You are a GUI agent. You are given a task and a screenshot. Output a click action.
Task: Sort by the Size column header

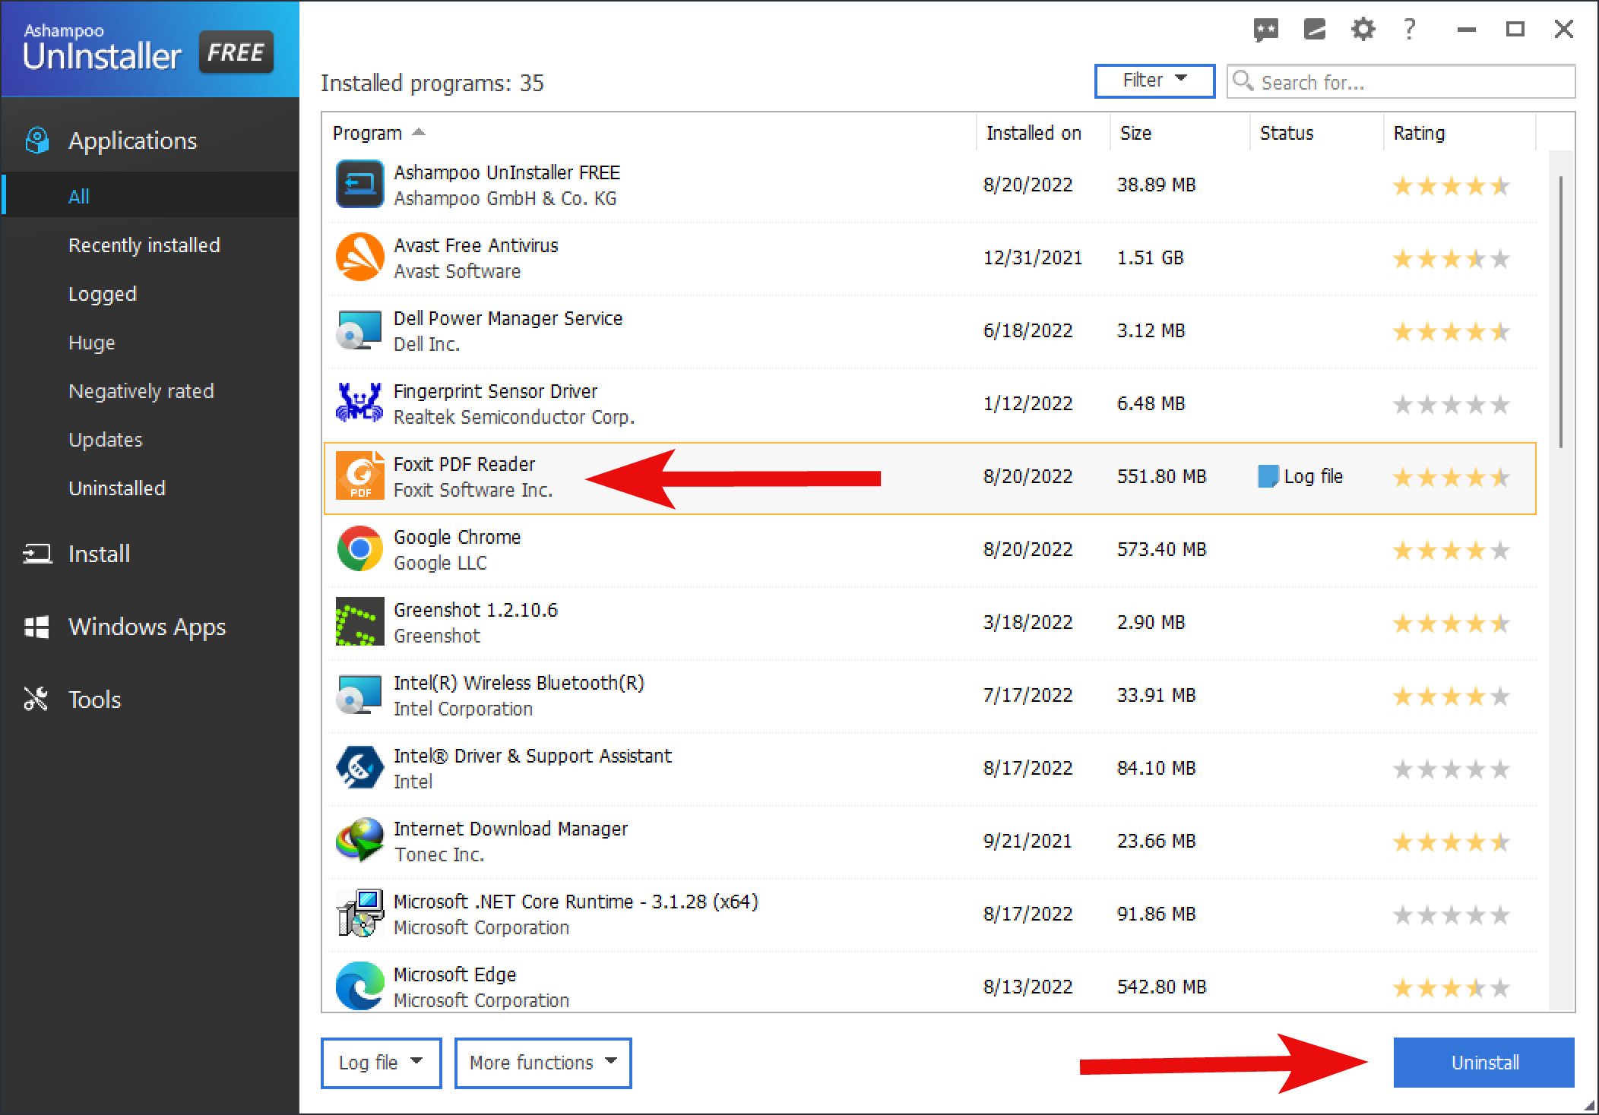tap(1135, 133)
